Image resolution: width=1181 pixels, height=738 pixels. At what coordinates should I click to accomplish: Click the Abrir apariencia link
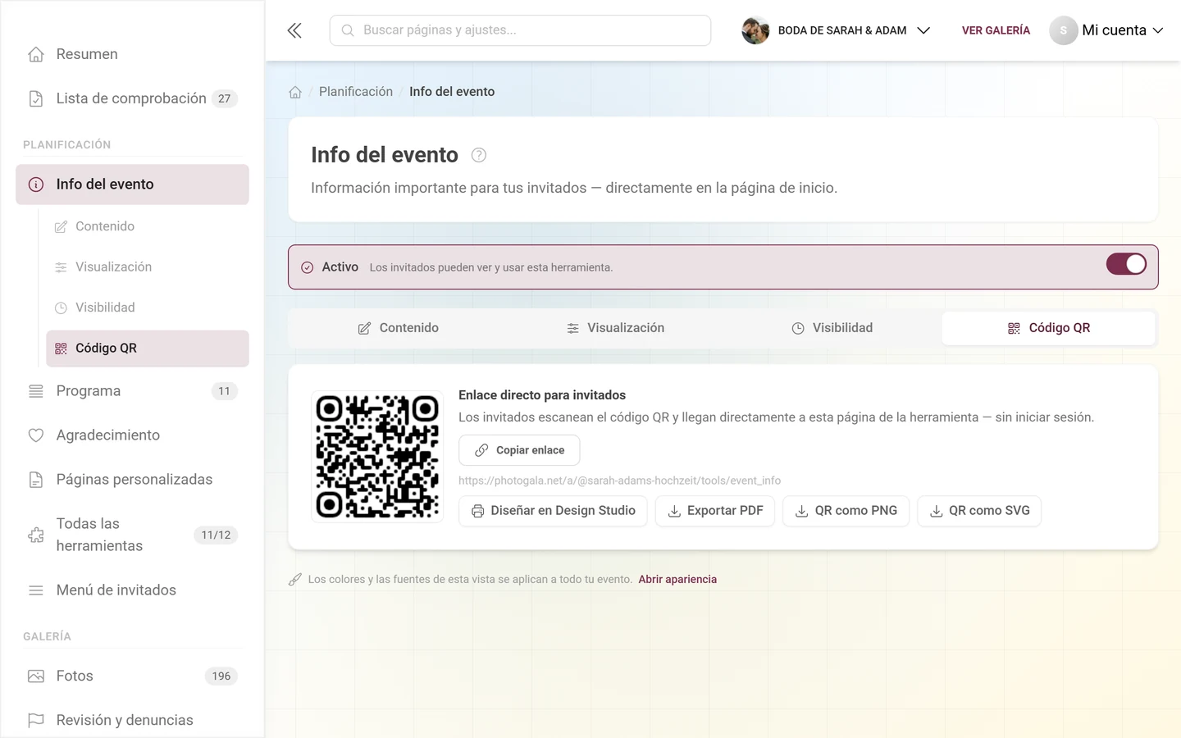coord(677,580)
